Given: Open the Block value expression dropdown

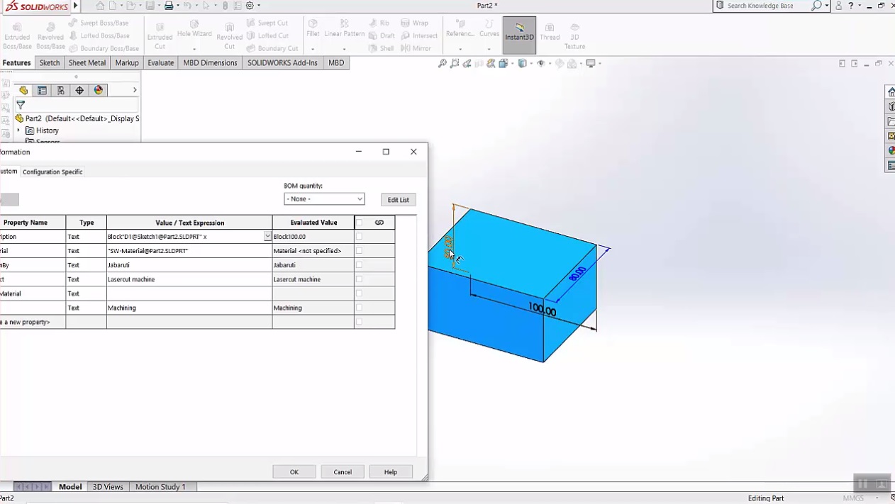Looking at the screenshot, I should click(x=267, y=236).
